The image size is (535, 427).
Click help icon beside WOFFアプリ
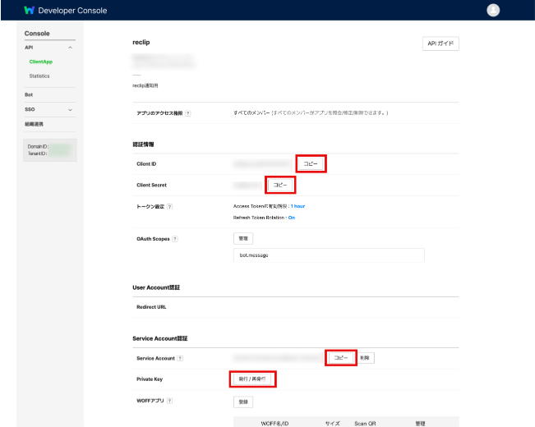click(x=168, y=401)
